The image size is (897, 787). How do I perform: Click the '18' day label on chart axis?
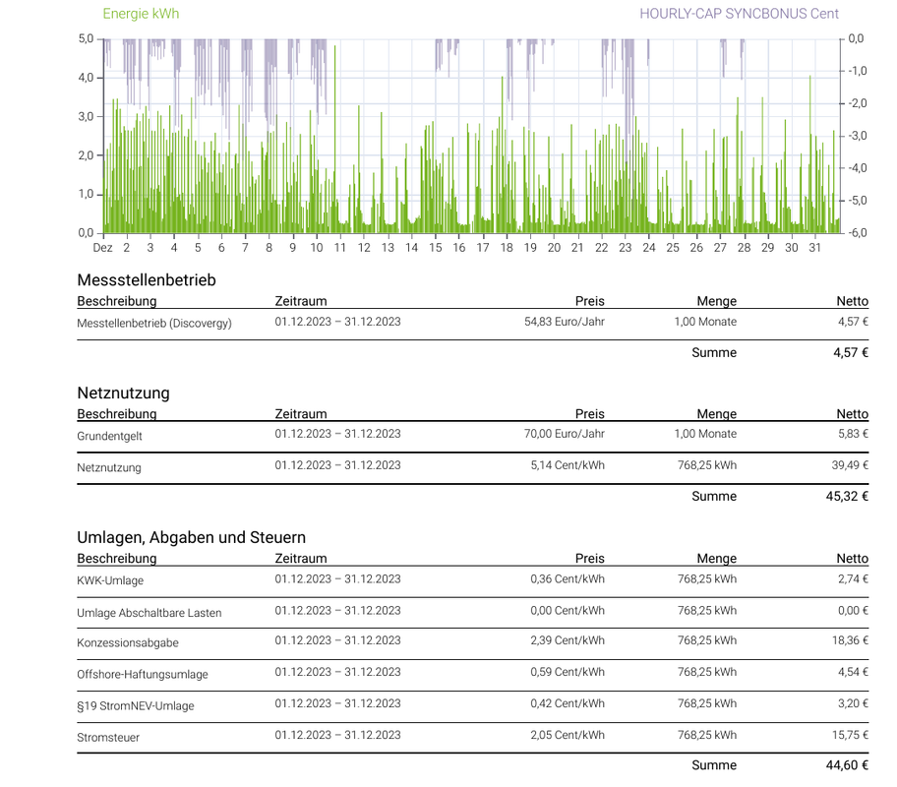click(507, 248)
